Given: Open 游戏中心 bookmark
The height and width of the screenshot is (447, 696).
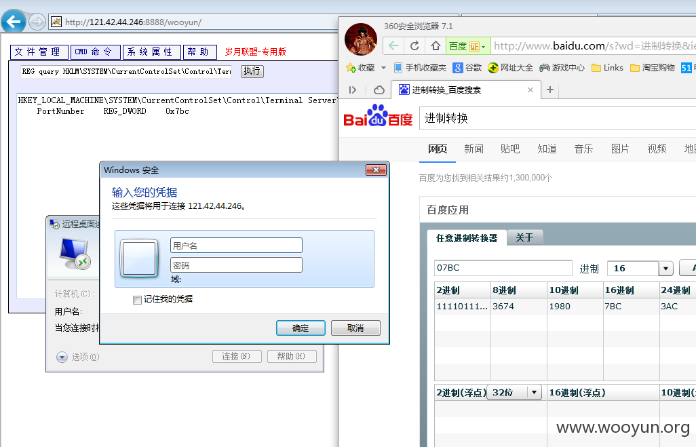Looking at the screenshot, I should 562,67.
